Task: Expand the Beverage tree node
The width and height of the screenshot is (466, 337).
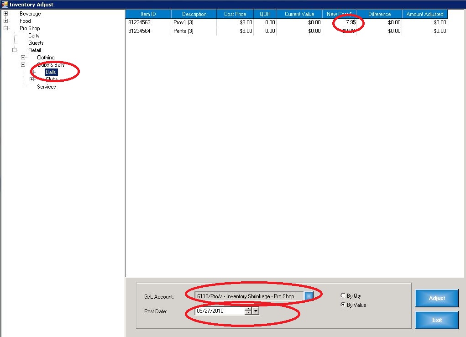Action: pos(5,13)
